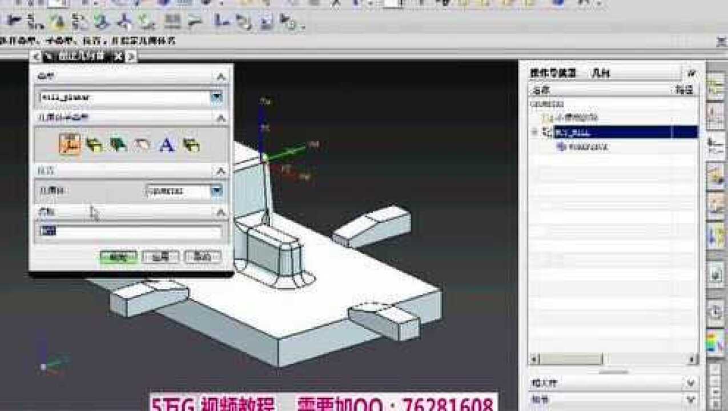
Task: Click the wrench icon in the Operation Navigator header
Action: click(692, 73)
